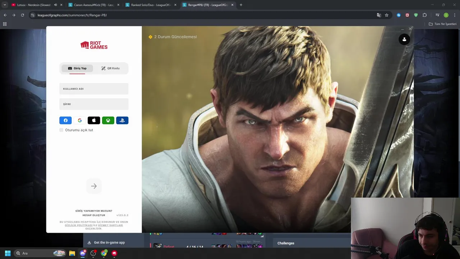
Task: Open the red fast-forward extension icon
Action: 407,15
